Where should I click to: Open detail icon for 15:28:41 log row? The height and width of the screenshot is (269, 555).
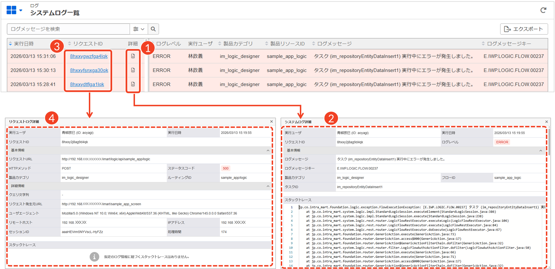pos(133,84)
